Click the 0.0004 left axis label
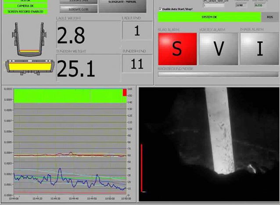This screenshot has width=280, height=205. pos(8,153)
